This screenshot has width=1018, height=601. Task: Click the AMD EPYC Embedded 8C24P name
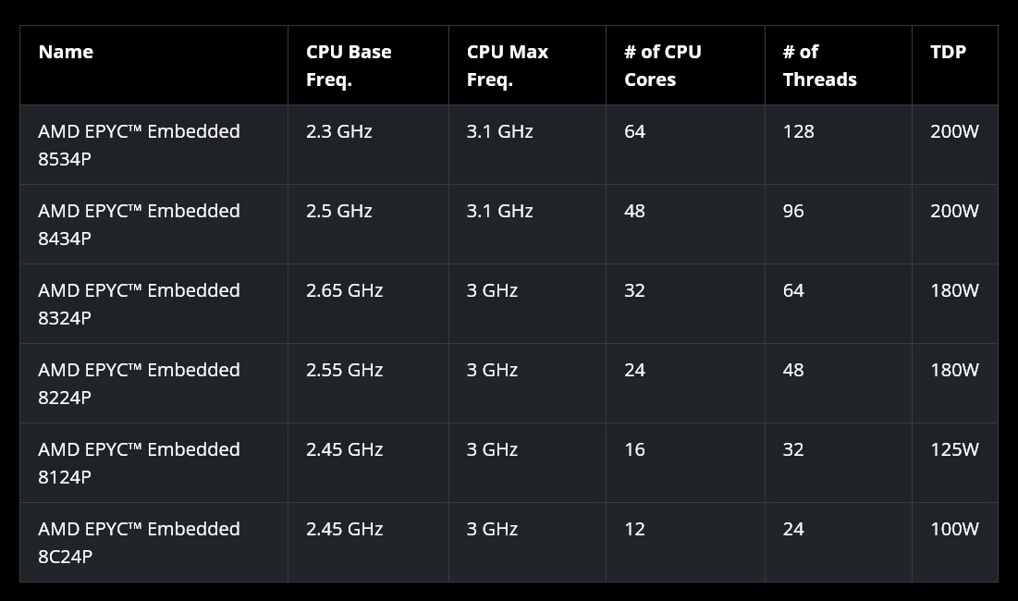click(x=139, y=543)
